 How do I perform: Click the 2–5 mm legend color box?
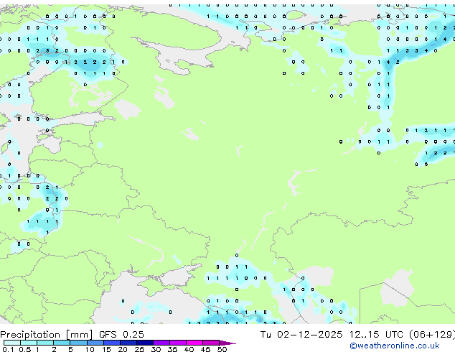(62, 343)
